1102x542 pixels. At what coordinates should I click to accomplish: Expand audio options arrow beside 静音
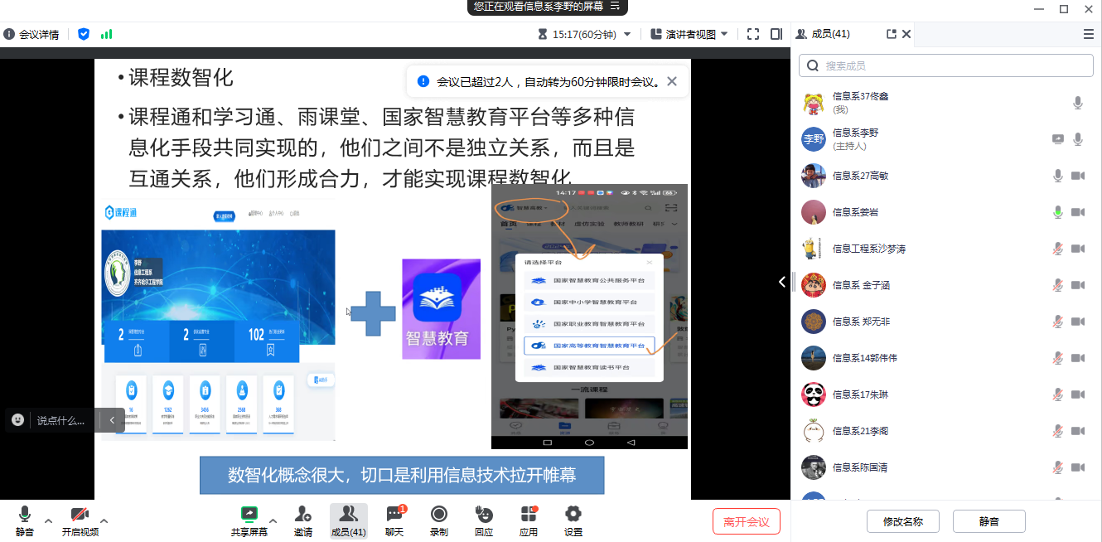point(48,521)
